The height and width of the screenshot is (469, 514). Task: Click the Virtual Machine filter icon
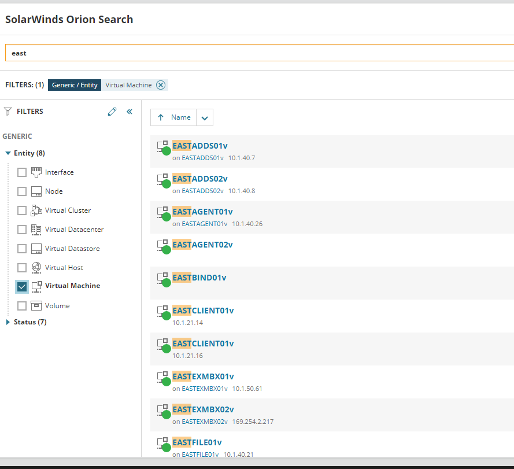(x=36, y=287)
